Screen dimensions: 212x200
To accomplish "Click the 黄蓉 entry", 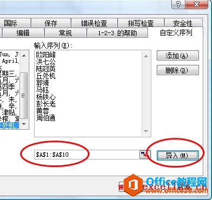I will click(x=42, y=111).
